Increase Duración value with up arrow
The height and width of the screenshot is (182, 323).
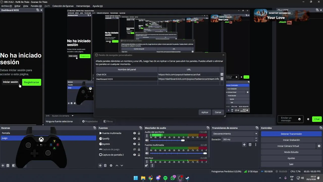point(256,138)
